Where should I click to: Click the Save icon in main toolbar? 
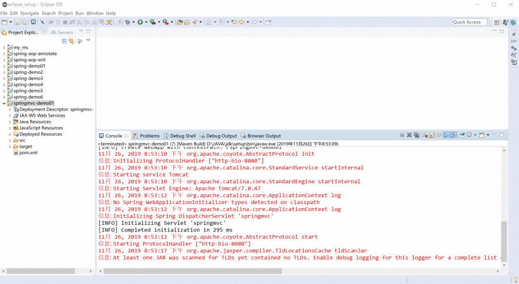click(x=17, y=22)
